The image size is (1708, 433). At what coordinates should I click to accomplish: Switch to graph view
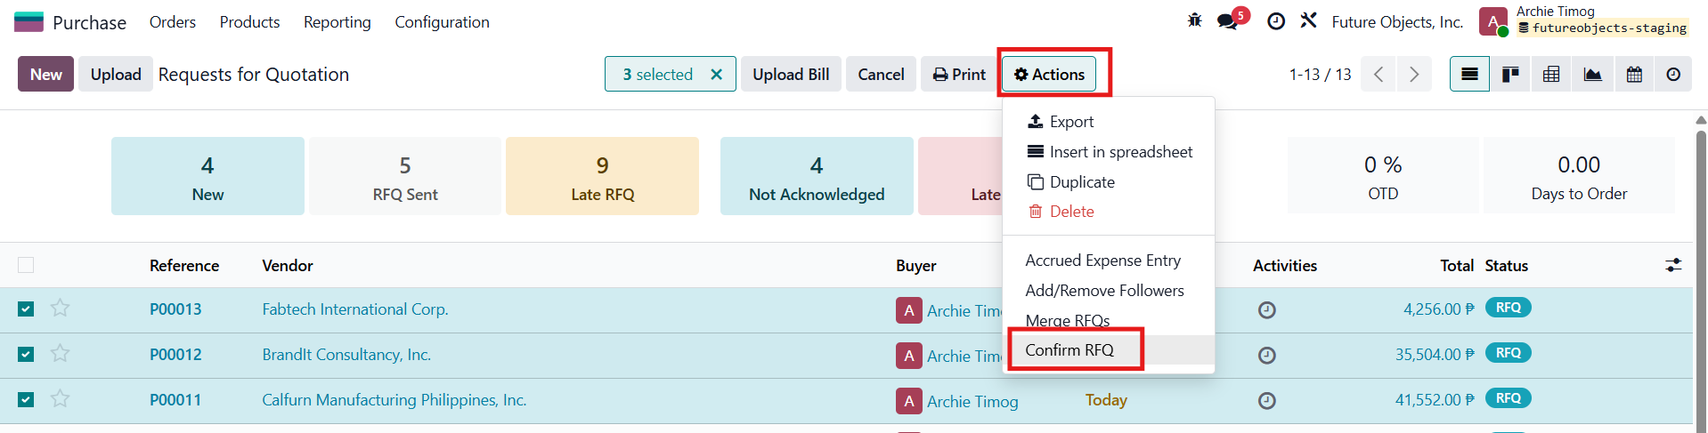pyautogui.click(x=1592, y=75)
